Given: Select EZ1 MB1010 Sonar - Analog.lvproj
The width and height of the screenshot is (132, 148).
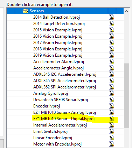Looking at the screenshot, I should [64, 112].
